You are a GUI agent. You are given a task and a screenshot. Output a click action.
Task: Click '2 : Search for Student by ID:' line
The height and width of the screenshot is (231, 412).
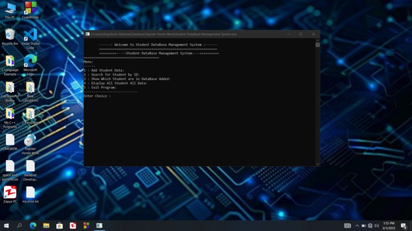coord(111,74)
